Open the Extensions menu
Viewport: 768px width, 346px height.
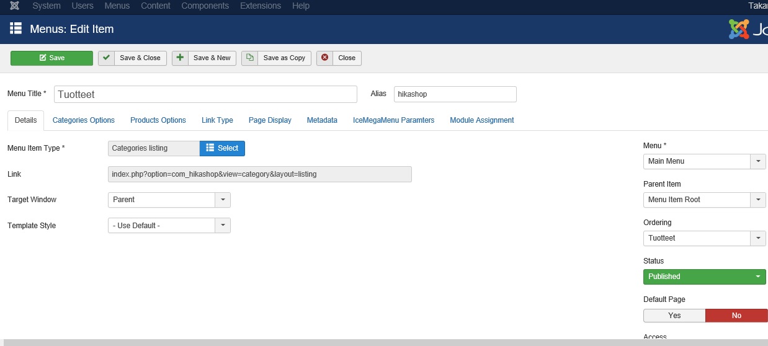point(260,6)
